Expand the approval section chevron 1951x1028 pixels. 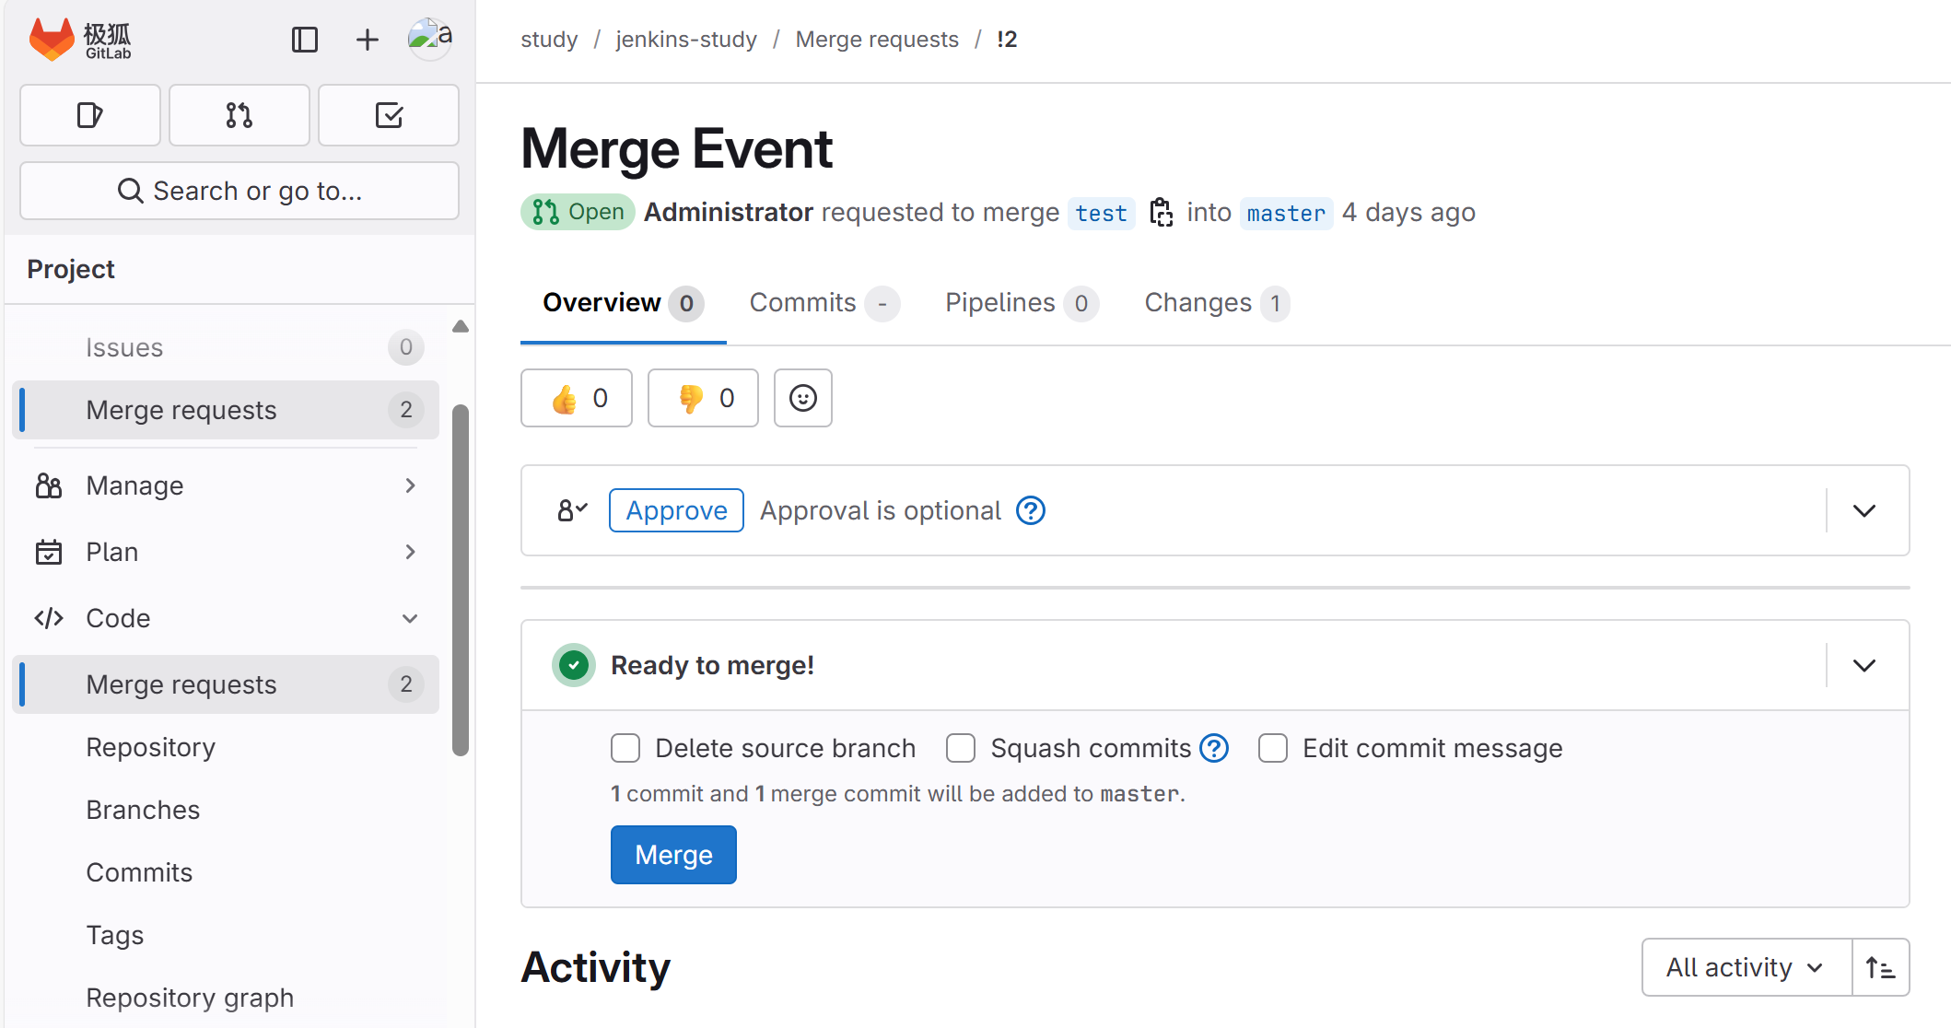(1864, 510)
